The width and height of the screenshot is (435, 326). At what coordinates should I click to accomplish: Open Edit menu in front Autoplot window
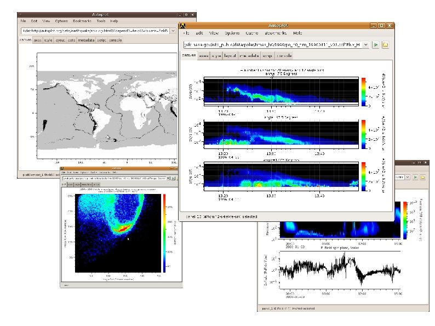tap(199, 33)
